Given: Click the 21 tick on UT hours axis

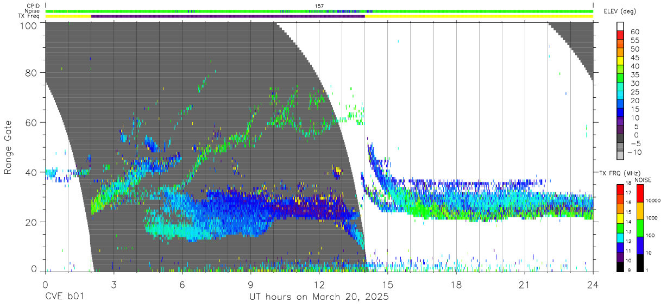Looking at the screenshot, I should [x=525, y=285].
